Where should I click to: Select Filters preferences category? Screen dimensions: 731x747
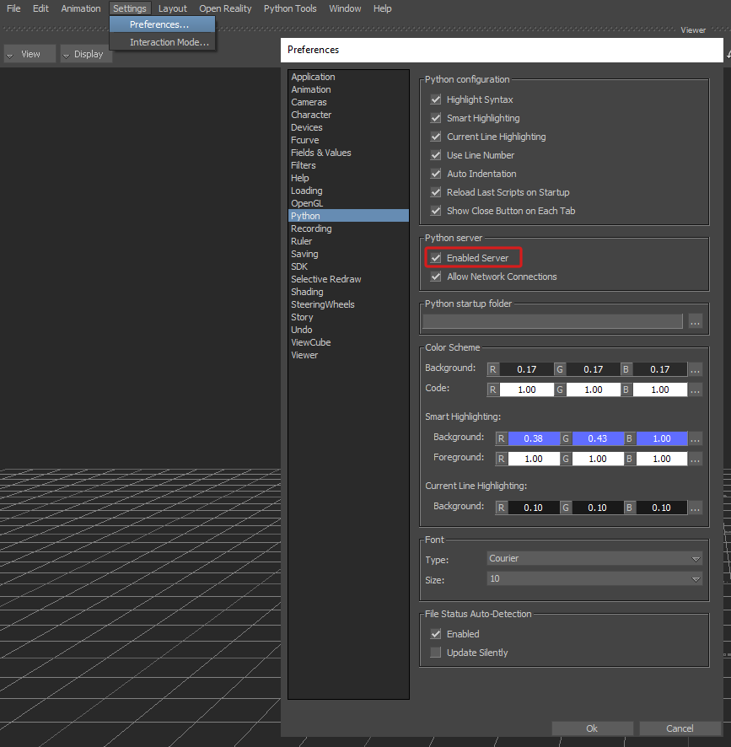click(x=348, y=165)
